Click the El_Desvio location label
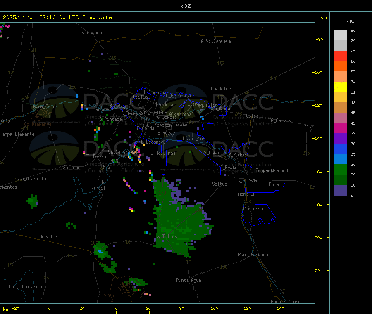Viewport: 372px width, 314px height. point(96,156)
